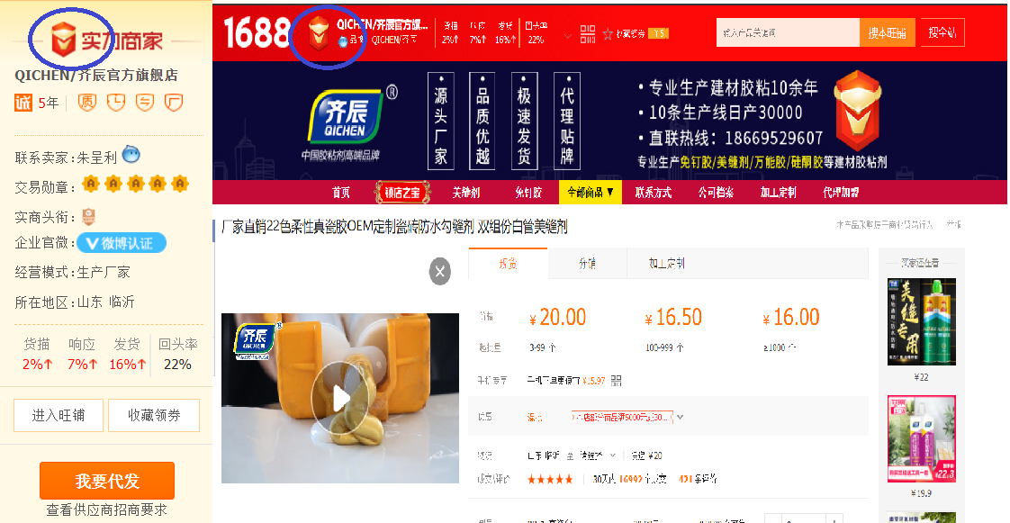Open 镇店之宝 nav item
The height and width of the screenshot is (523, 1010).
(402, 192)
